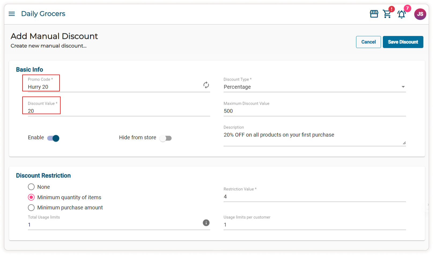Choose Minimum quantity of items option
The image size is (433, 255).
[x=31, y=197]
